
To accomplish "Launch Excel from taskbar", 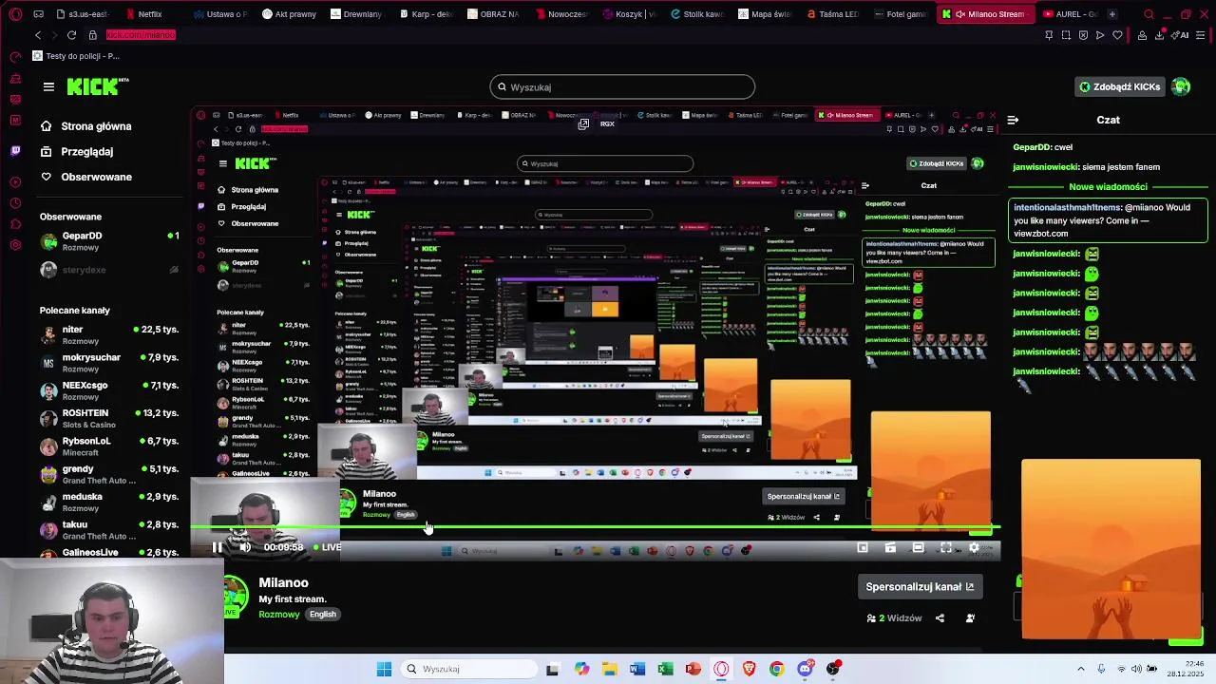I will tap(665, 669).
